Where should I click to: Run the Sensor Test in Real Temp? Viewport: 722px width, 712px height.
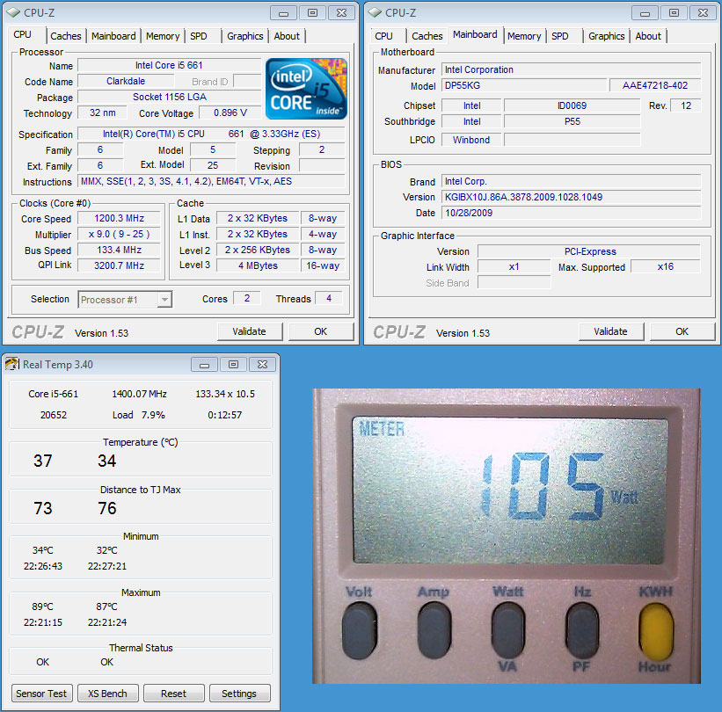pyautogui.click(x=41, y=694)
